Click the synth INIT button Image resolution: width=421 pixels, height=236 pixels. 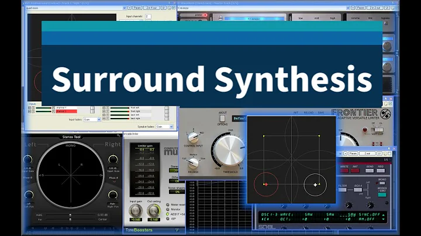[x=355, y=171]
